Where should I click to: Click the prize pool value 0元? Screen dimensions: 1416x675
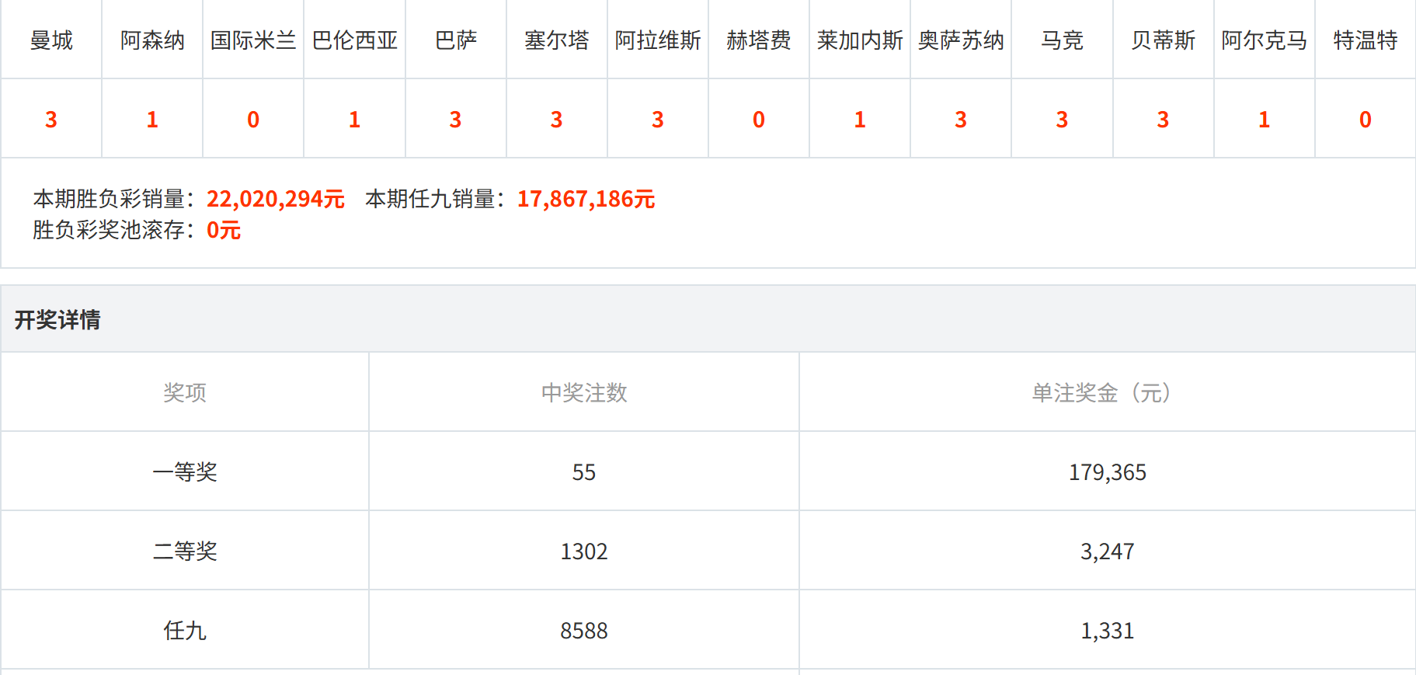pos(224,230)
